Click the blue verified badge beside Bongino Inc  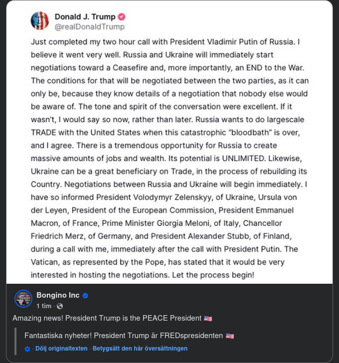coord(86,296)
